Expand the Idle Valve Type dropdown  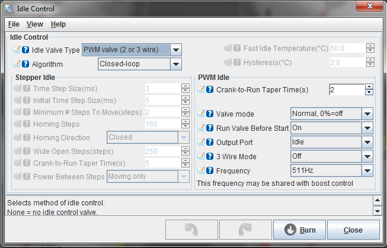(x=176, y=50)
